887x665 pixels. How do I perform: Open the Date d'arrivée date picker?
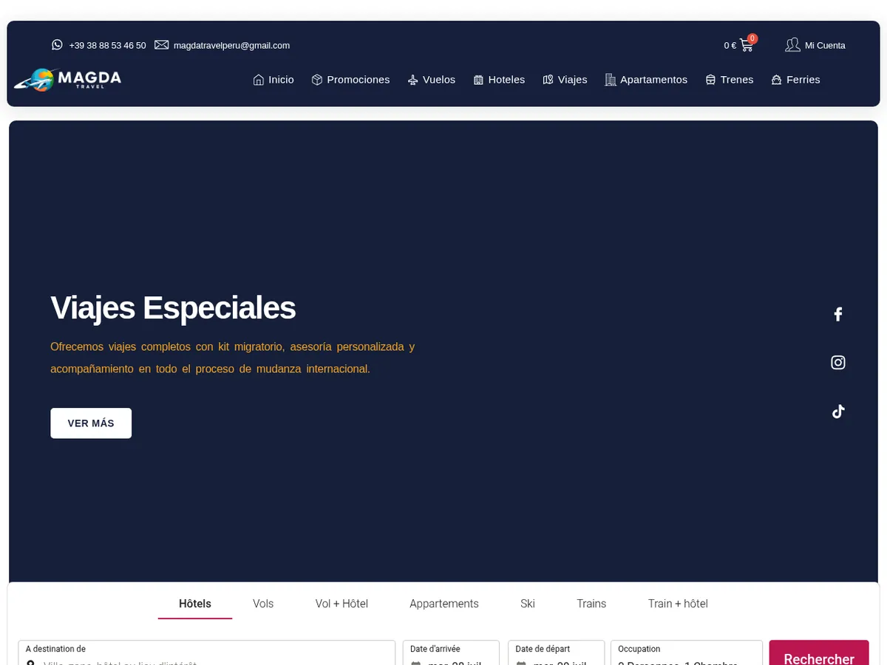pos(451,653)
